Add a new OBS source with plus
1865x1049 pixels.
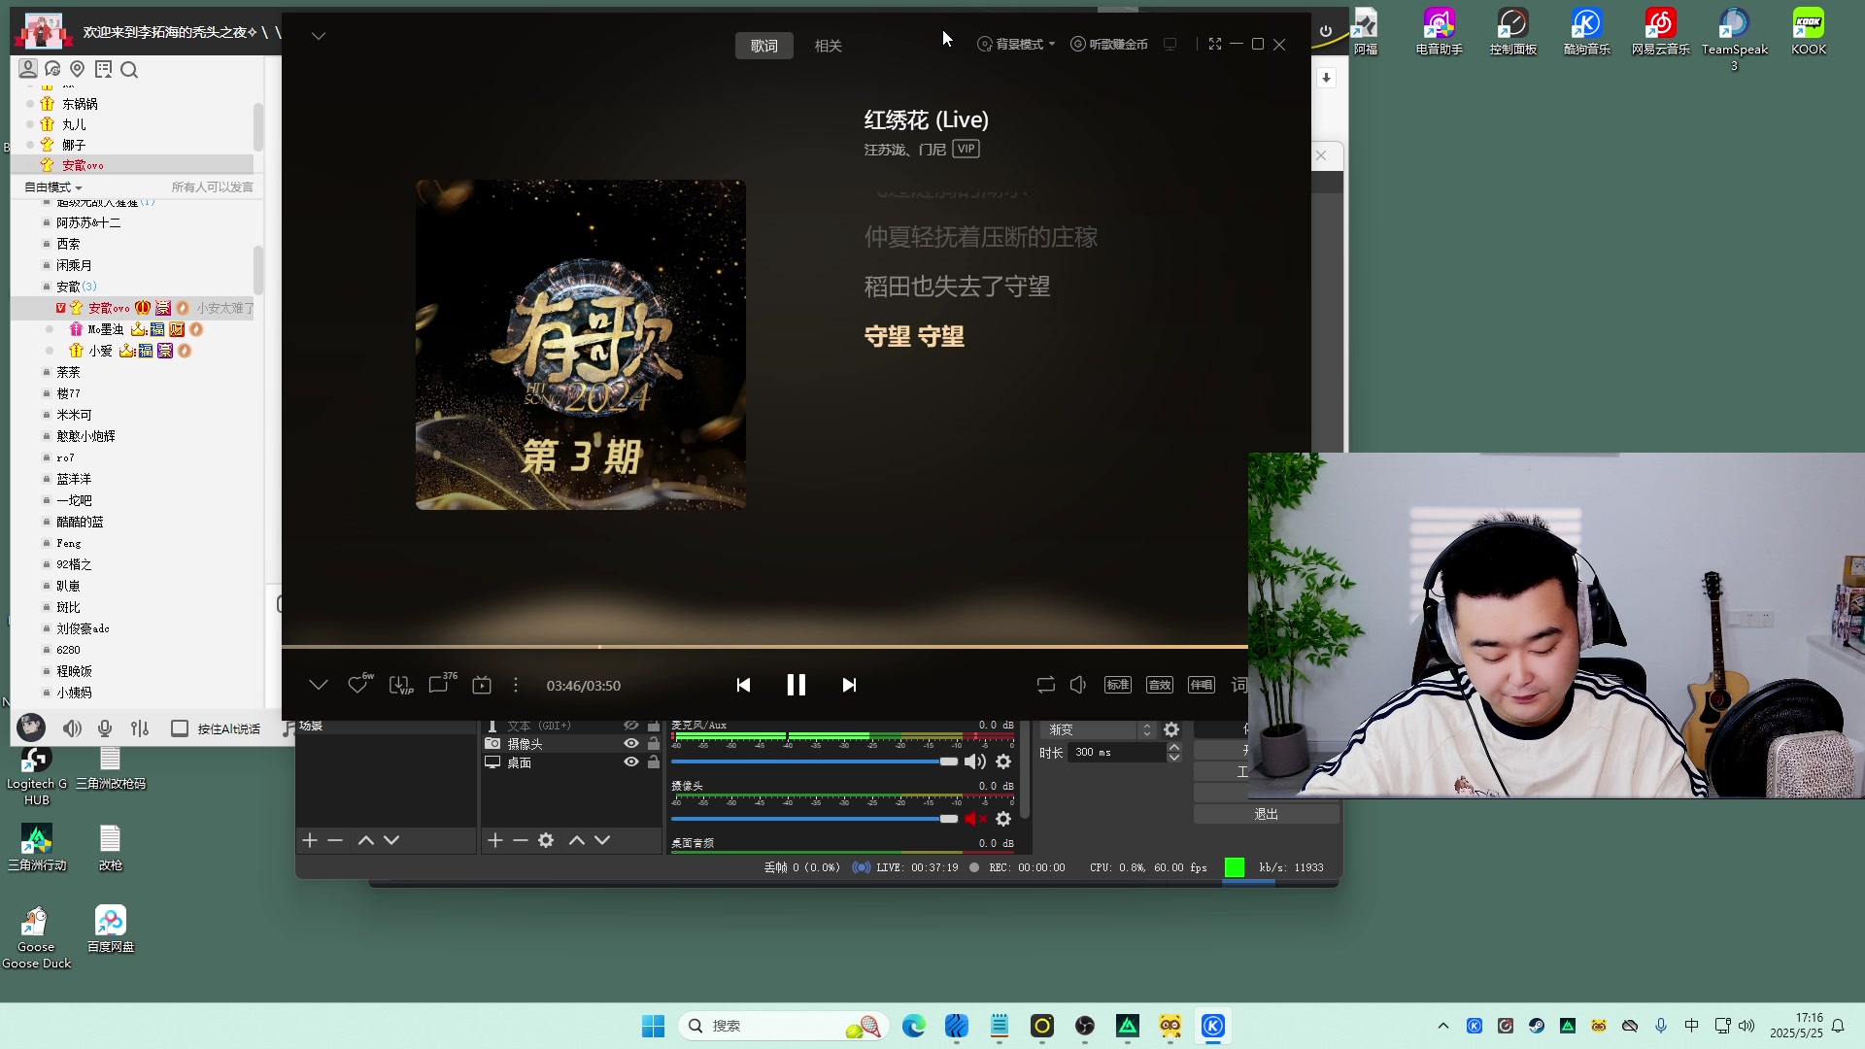[495, 840]
